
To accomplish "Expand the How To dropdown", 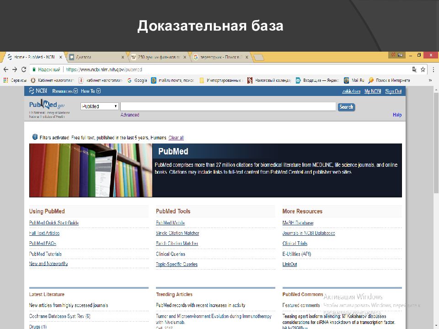I will 91,91.
